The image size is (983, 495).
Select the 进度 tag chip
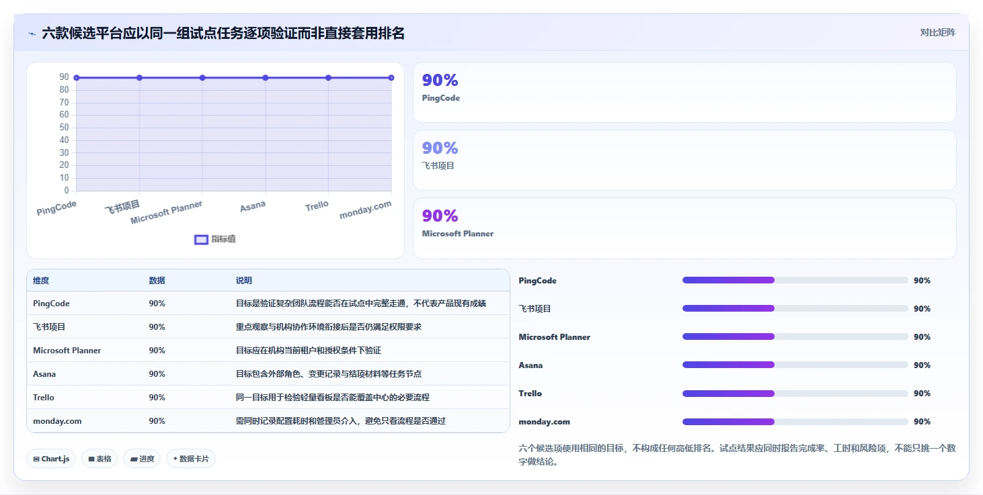pos(142,459)
